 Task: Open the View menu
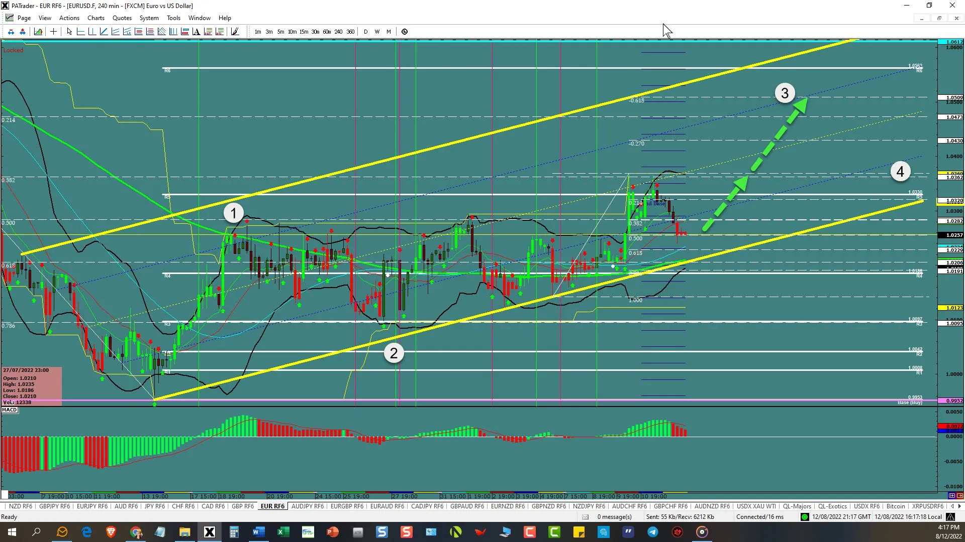pos(45,18)
